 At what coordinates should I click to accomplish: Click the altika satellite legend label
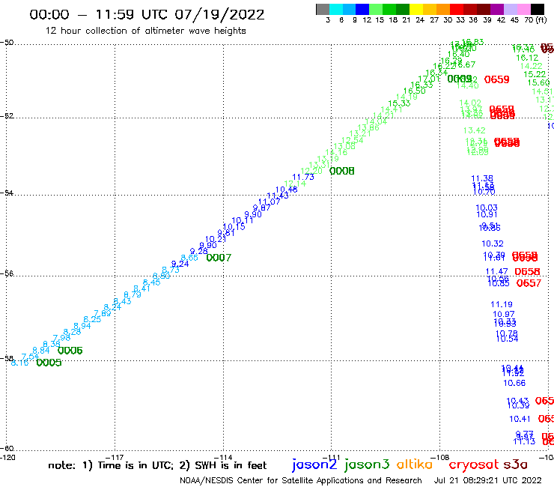tap(415, 464)
